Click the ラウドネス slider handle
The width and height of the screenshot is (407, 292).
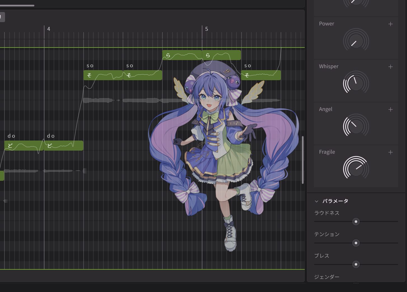pos(356,222)
